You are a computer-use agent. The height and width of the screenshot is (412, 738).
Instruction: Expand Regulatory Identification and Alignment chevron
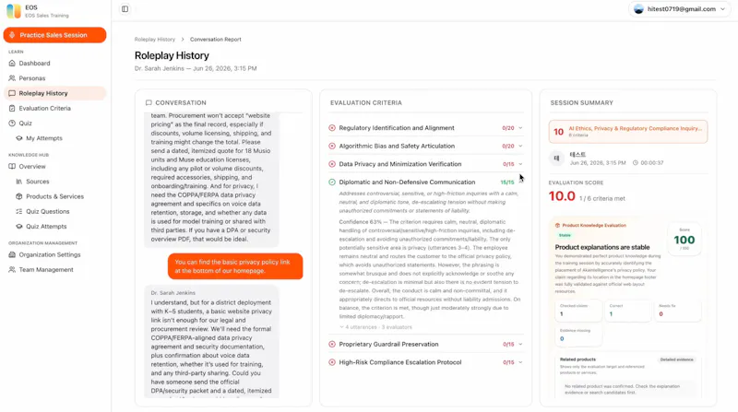pos(520,128)
